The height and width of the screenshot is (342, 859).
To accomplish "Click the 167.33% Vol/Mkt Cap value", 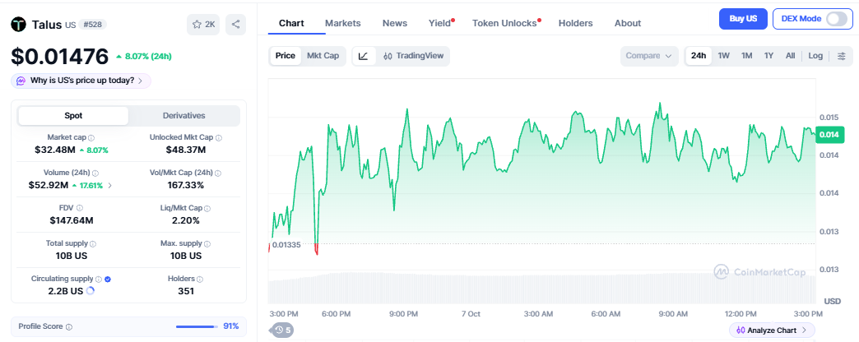I will 186,186.
